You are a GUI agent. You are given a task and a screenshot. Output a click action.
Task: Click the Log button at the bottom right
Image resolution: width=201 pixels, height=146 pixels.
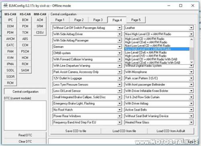[191, 142]
